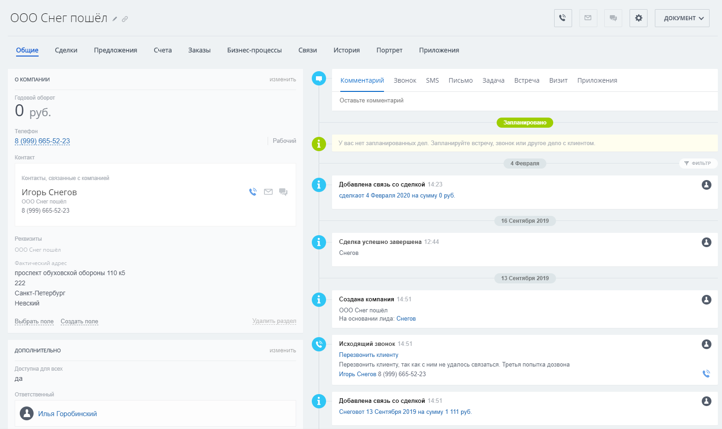Copy link icon beside company title
This screenshot has width=722, height=429.
click(125, 19)
